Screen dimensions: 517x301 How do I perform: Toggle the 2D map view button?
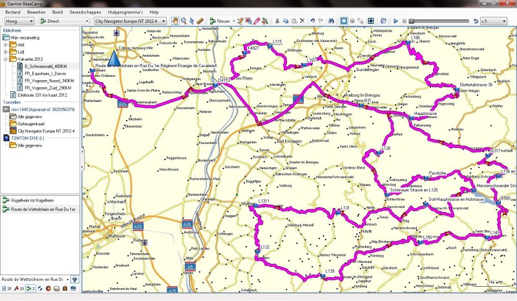tap(344, 21)
